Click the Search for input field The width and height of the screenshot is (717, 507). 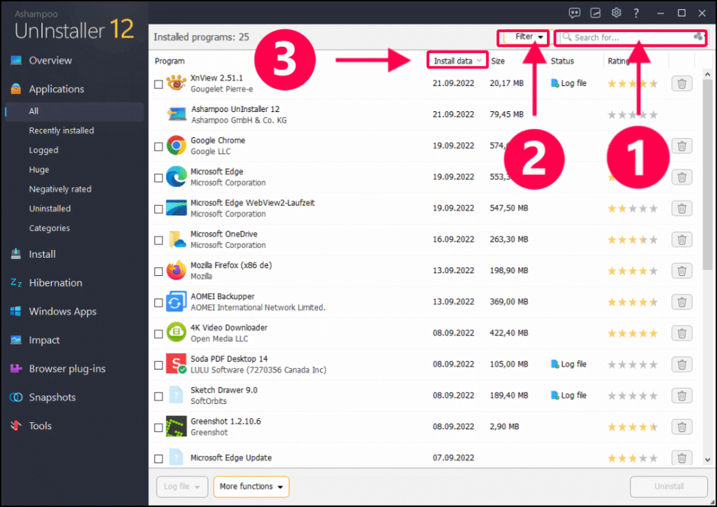pyautogui.click(x=631, y=38)
